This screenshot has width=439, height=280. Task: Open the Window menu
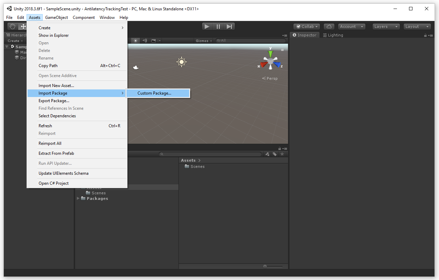(x=107, y=18)
